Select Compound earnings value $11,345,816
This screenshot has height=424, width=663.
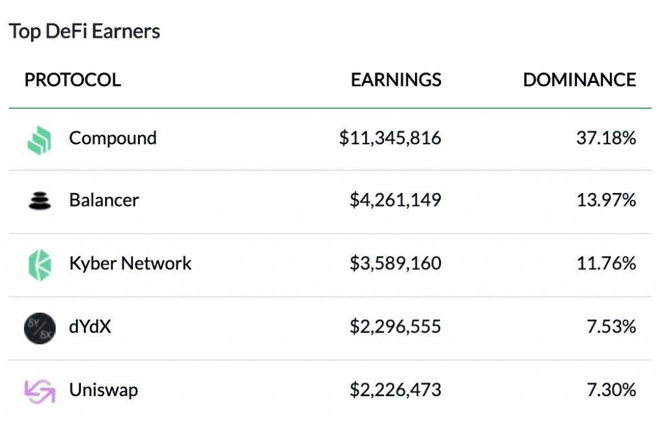click(x=390, y=139)
